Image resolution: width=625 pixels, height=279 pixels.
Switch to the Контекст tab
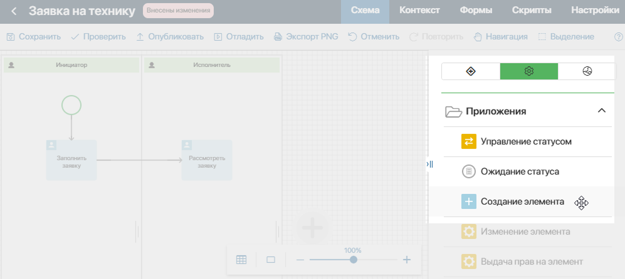point(420,11)
